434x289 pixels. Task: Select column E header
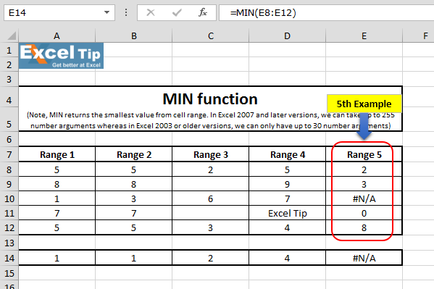coord(364,35)
